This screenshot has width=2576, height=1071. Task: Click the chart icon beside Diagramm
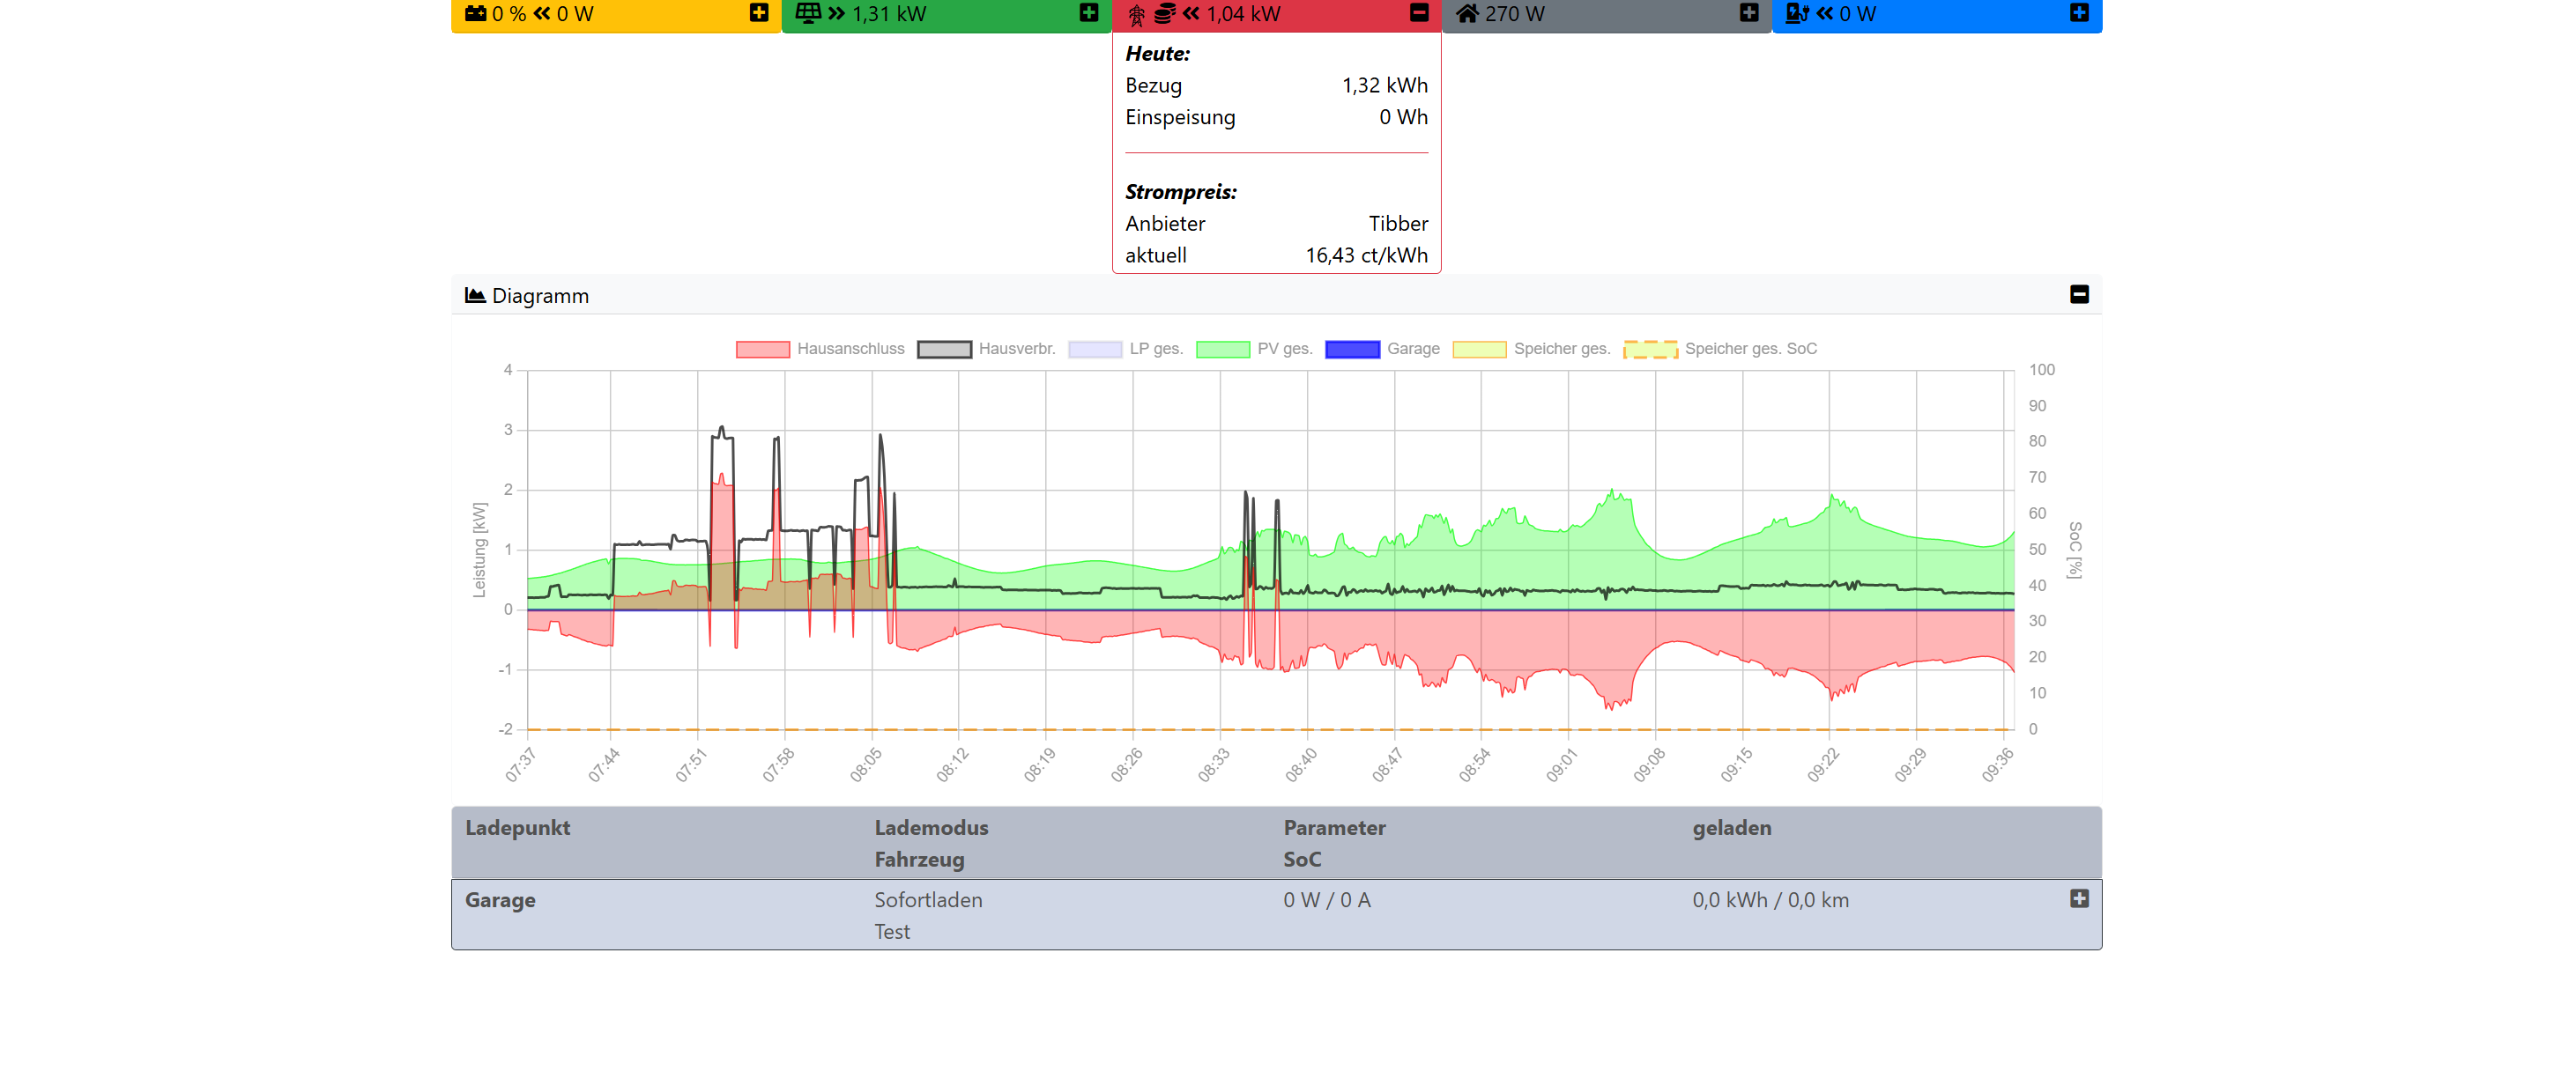[x=475, y=296]
